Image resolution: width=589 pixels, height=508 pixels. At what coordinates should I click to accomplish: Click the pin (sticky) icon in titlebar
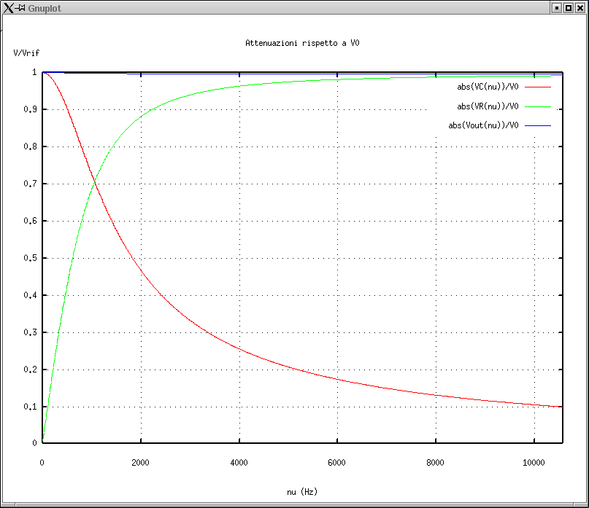pos(20,7)
